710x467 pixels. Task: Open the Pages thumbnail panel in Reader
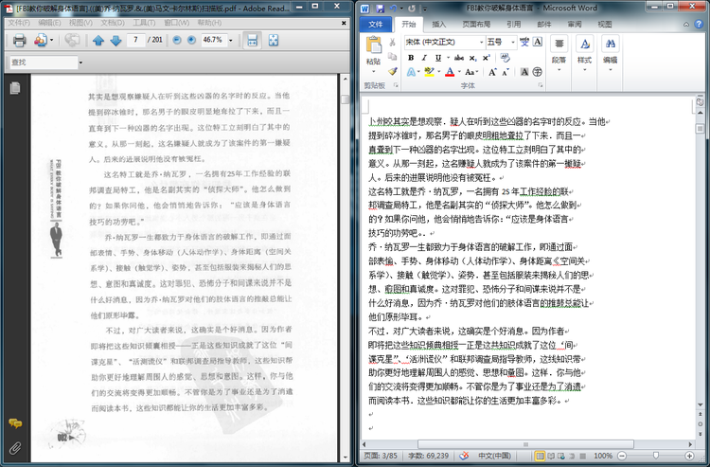[x=15, y=88]
